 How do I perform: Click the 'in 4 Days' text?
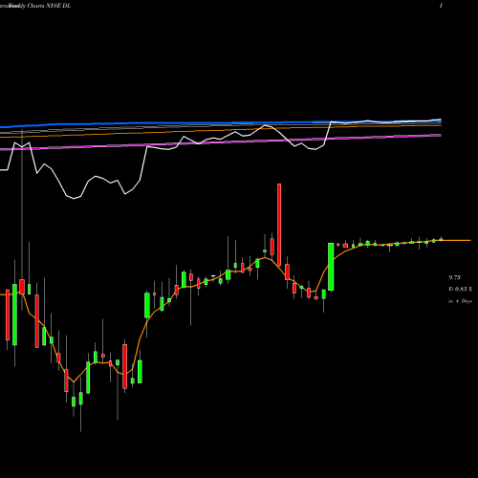pos(460,301)
